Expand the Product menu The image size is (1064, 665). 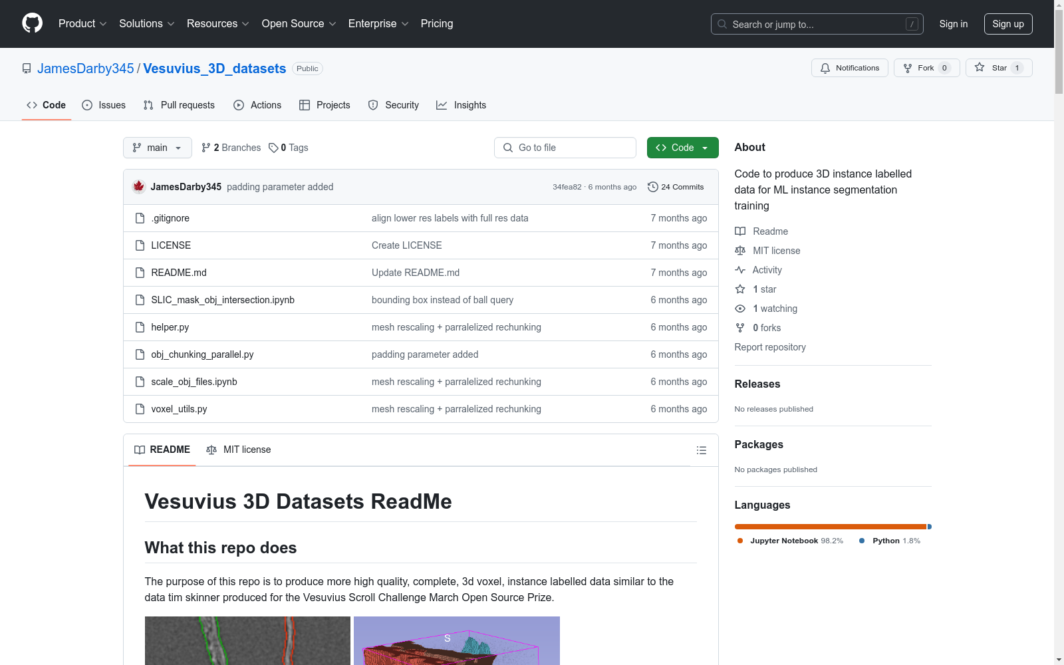tap(82, 23)
